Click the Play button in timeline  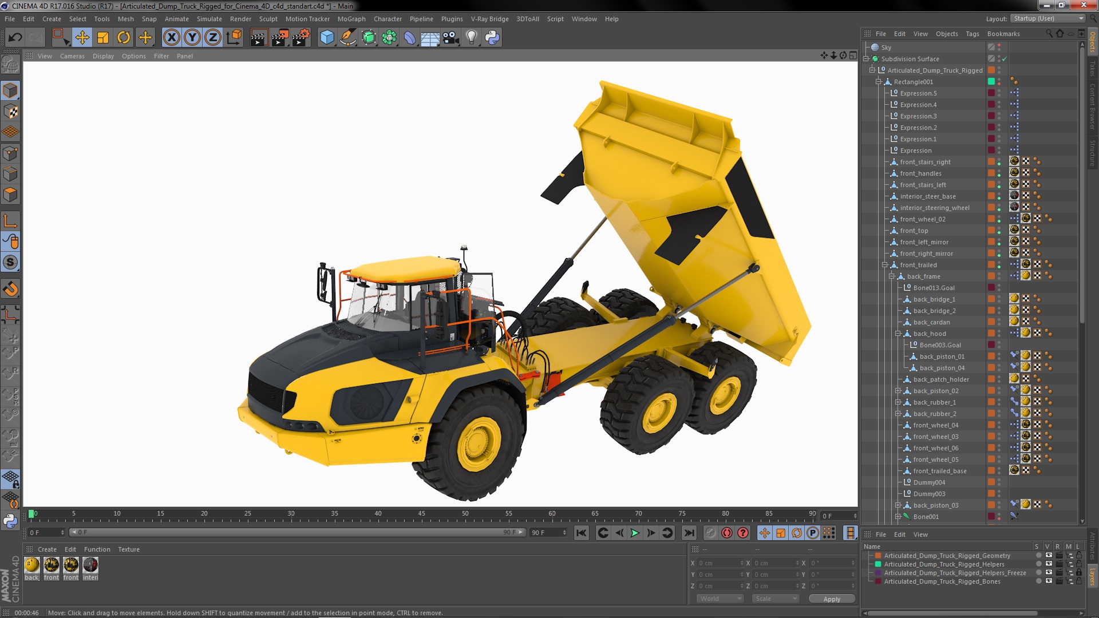(x=635, y=532)
